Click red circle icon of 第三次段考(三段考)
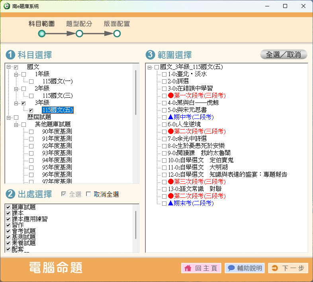The height and width of the screenshot is (282, 313). coord(171,181)
